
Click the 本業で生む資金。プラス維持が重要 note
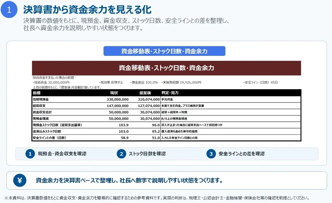pos(183,106)
